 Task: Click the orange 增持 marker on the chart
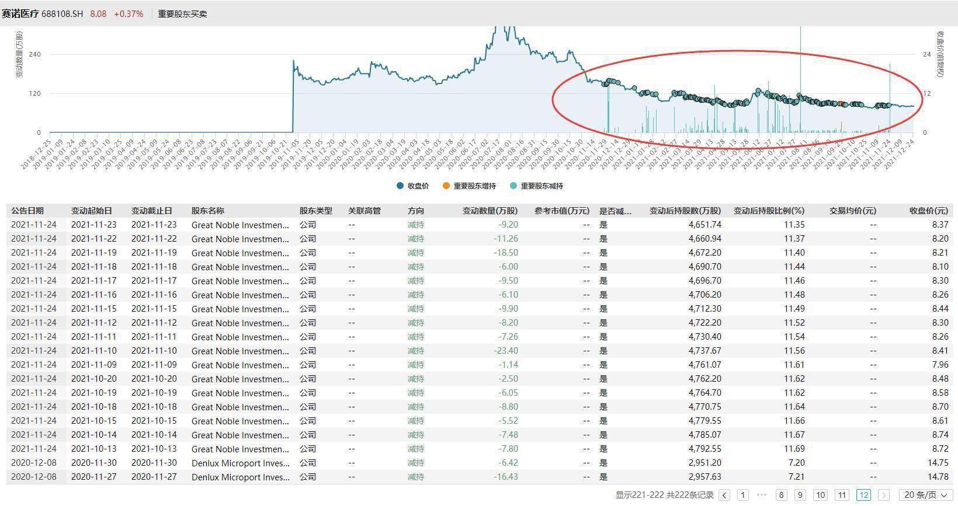pyautogui.click(x=841, y=104)
